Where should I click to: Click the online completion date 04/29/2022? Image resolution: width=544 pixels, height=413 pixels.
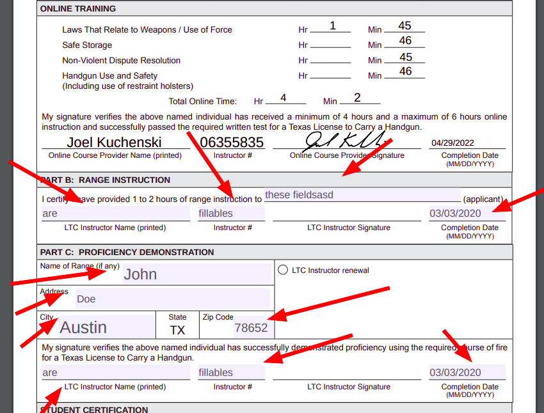click(452, 143)
